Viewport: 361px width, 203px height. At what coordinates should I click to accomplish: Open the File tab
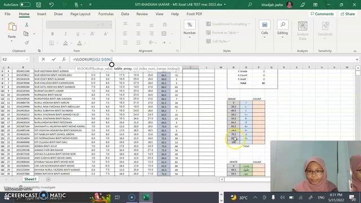[7, 14]
